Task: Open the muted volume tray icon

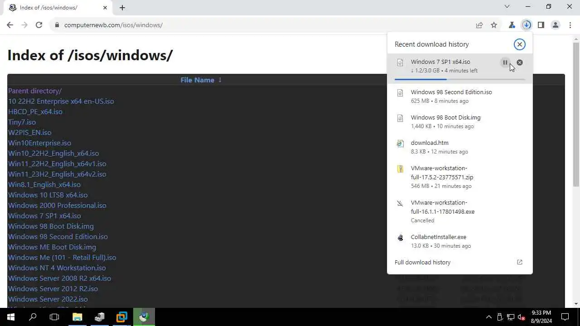Action: [522, 317]
